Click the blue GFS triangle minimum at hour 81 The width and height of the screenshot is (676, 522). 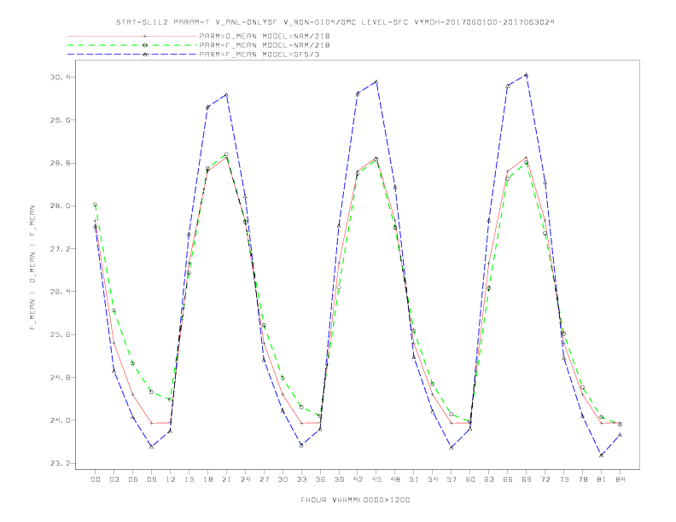click(x=602, y=455)
